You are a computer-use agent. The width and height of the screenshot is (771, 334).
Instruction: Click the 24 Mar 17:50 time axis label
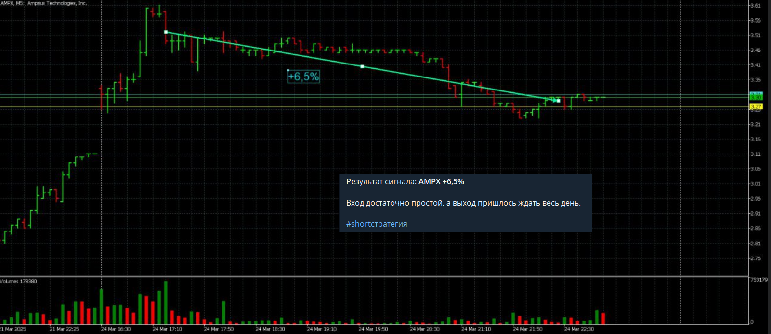(x=219, y=329)
